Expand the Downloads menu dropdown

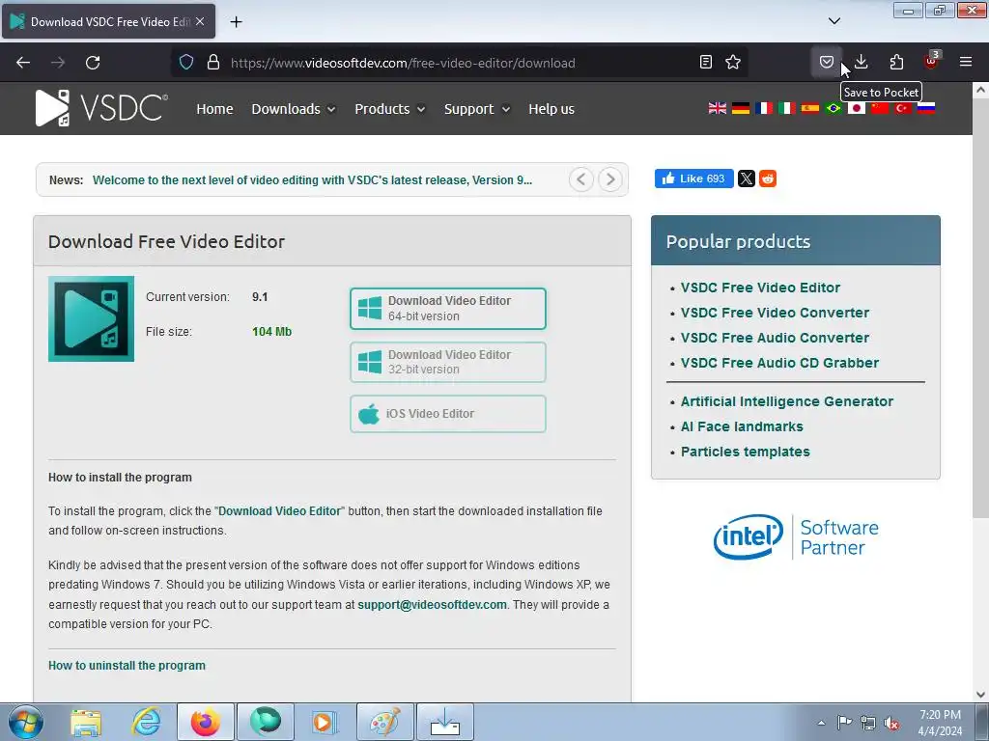tap(294, 109)
